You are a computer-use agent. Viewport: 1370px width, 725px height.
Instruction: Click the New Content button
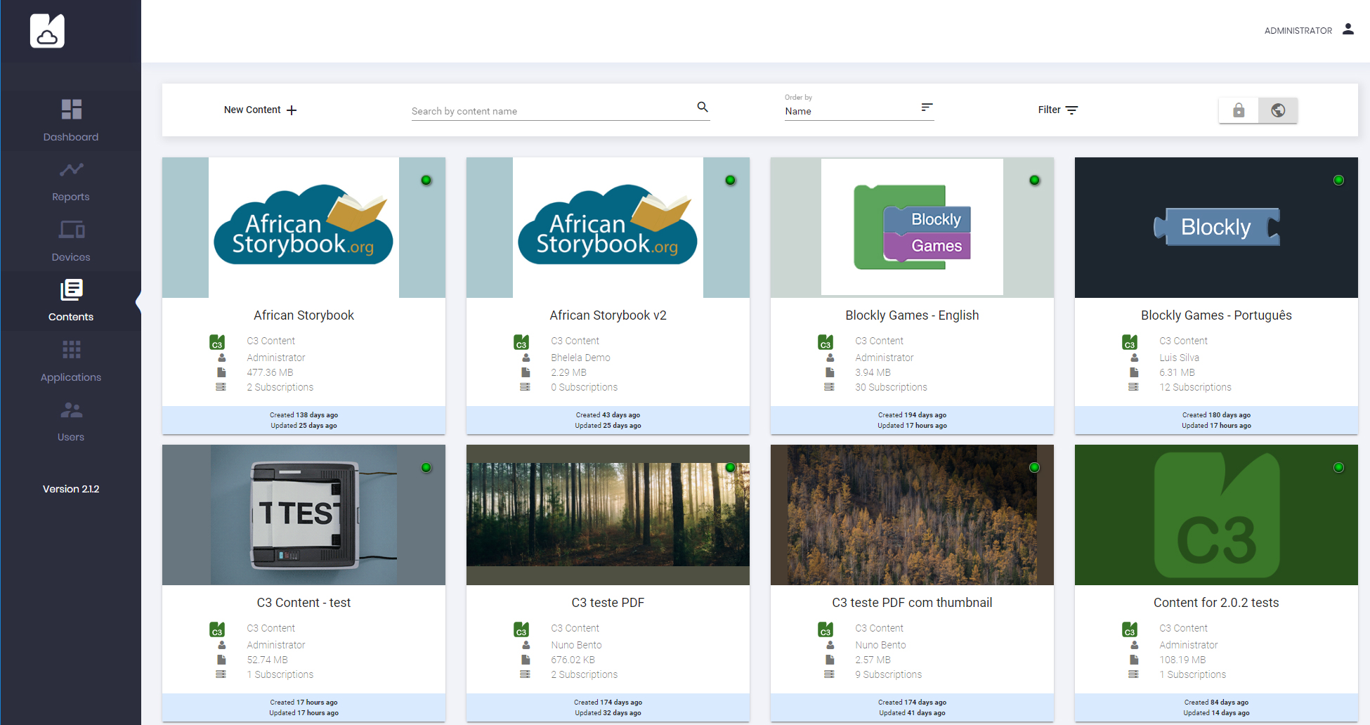pos(260,110)
